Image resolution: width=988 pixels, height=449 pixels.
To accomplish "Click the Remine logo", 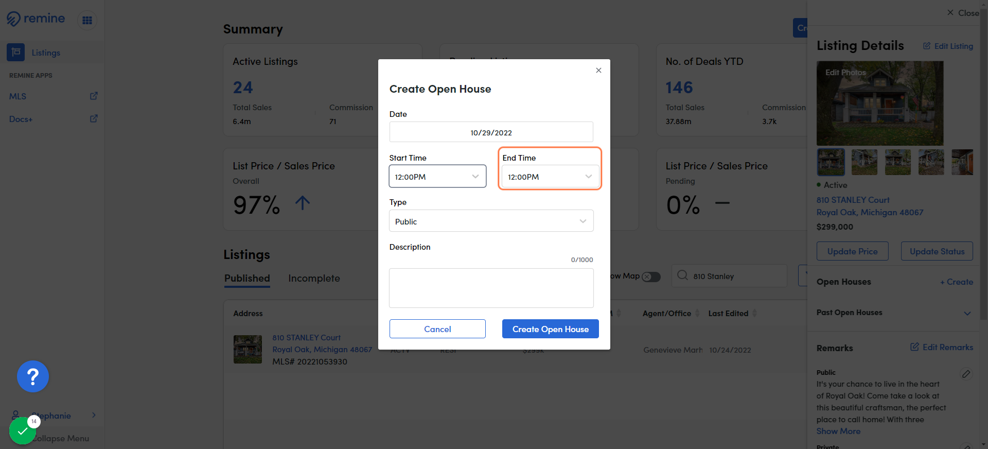I will pos(36,19).
